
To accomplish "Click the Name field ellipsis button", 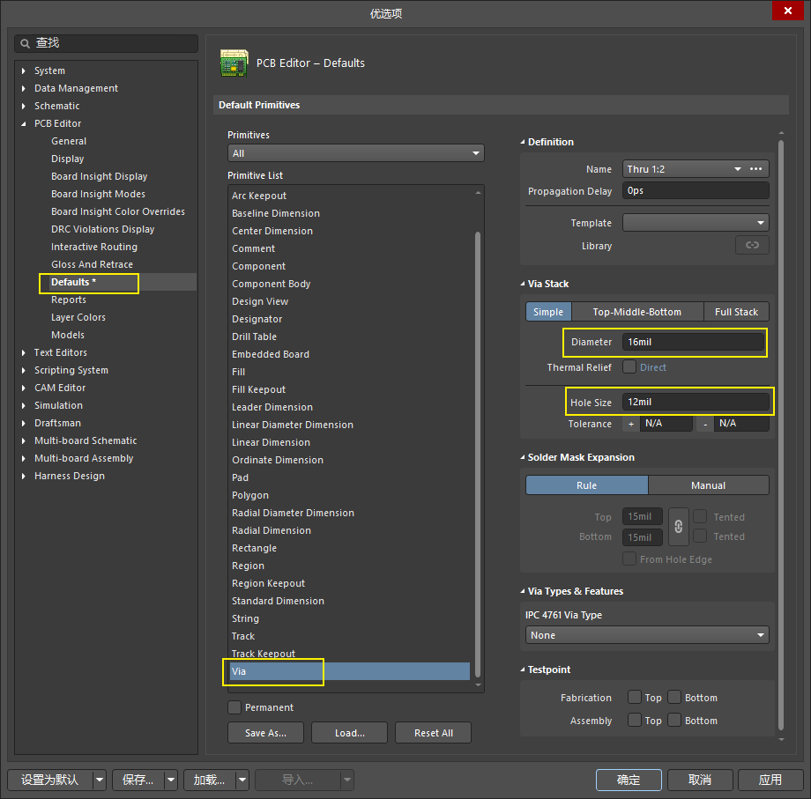I will tap(755, 169).
